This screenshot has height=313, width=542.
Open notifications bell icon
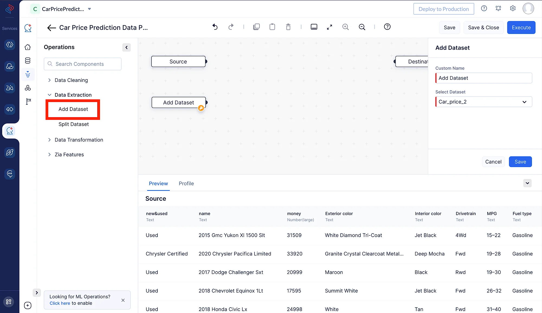coord(498,8)
